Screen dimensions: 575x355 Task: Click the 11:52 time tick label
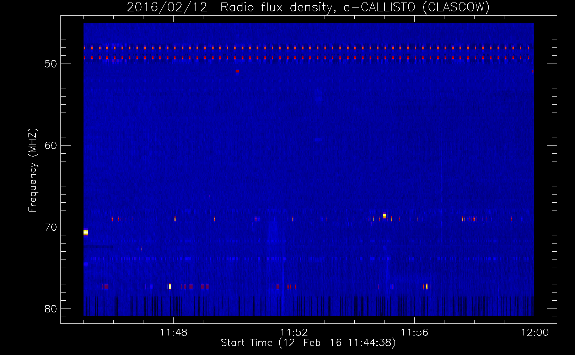pos(294,333)
